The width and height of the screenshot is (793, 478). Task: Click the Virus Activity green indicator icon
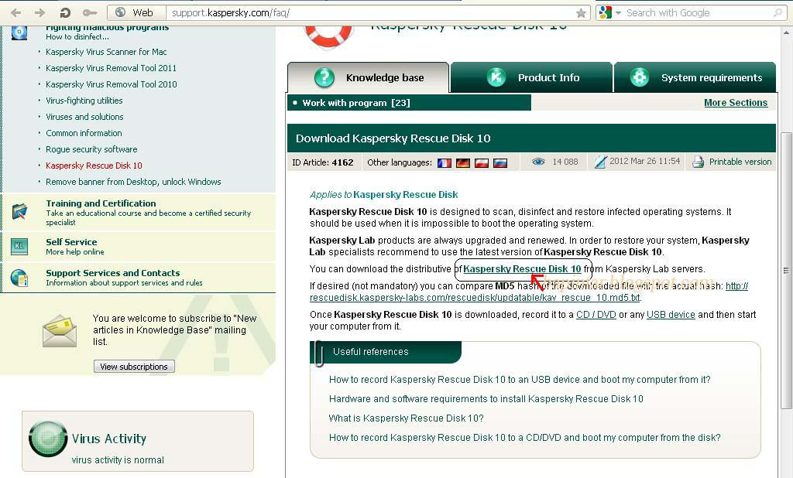[47, 439]
